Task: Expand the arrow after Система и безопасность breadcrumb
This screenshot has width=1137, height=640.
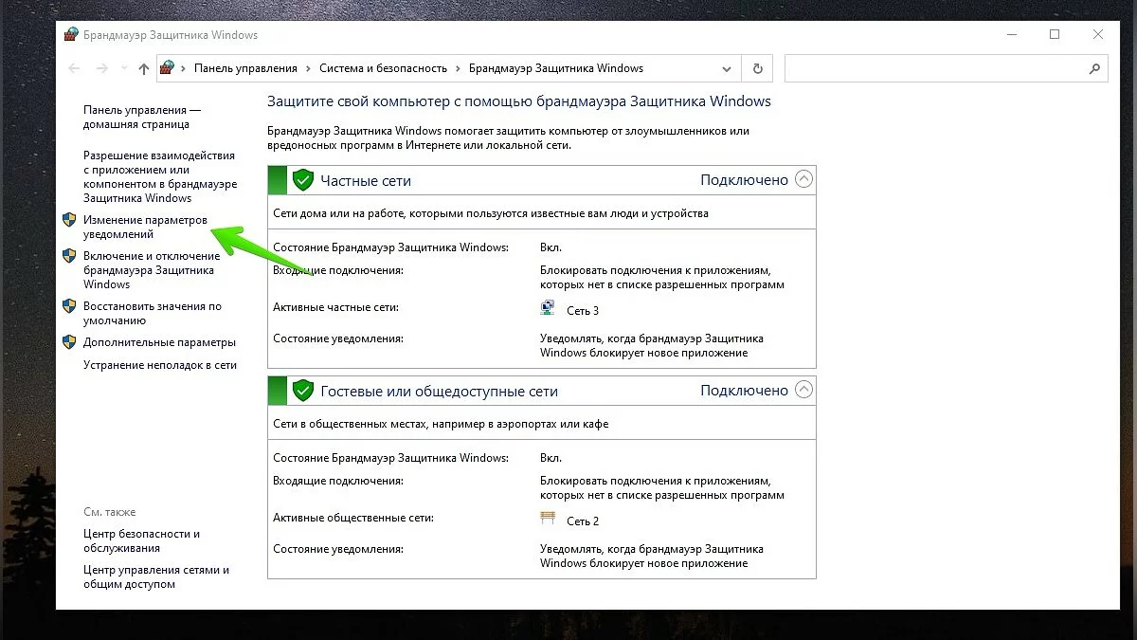Action: pyautogui.click(x=458, y=68)
